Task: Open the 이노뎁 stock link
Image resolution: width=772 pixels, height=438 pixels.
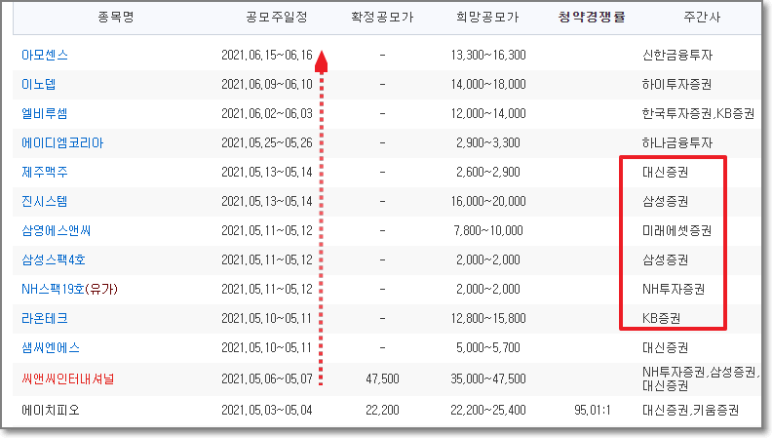Action: (38, 84)
